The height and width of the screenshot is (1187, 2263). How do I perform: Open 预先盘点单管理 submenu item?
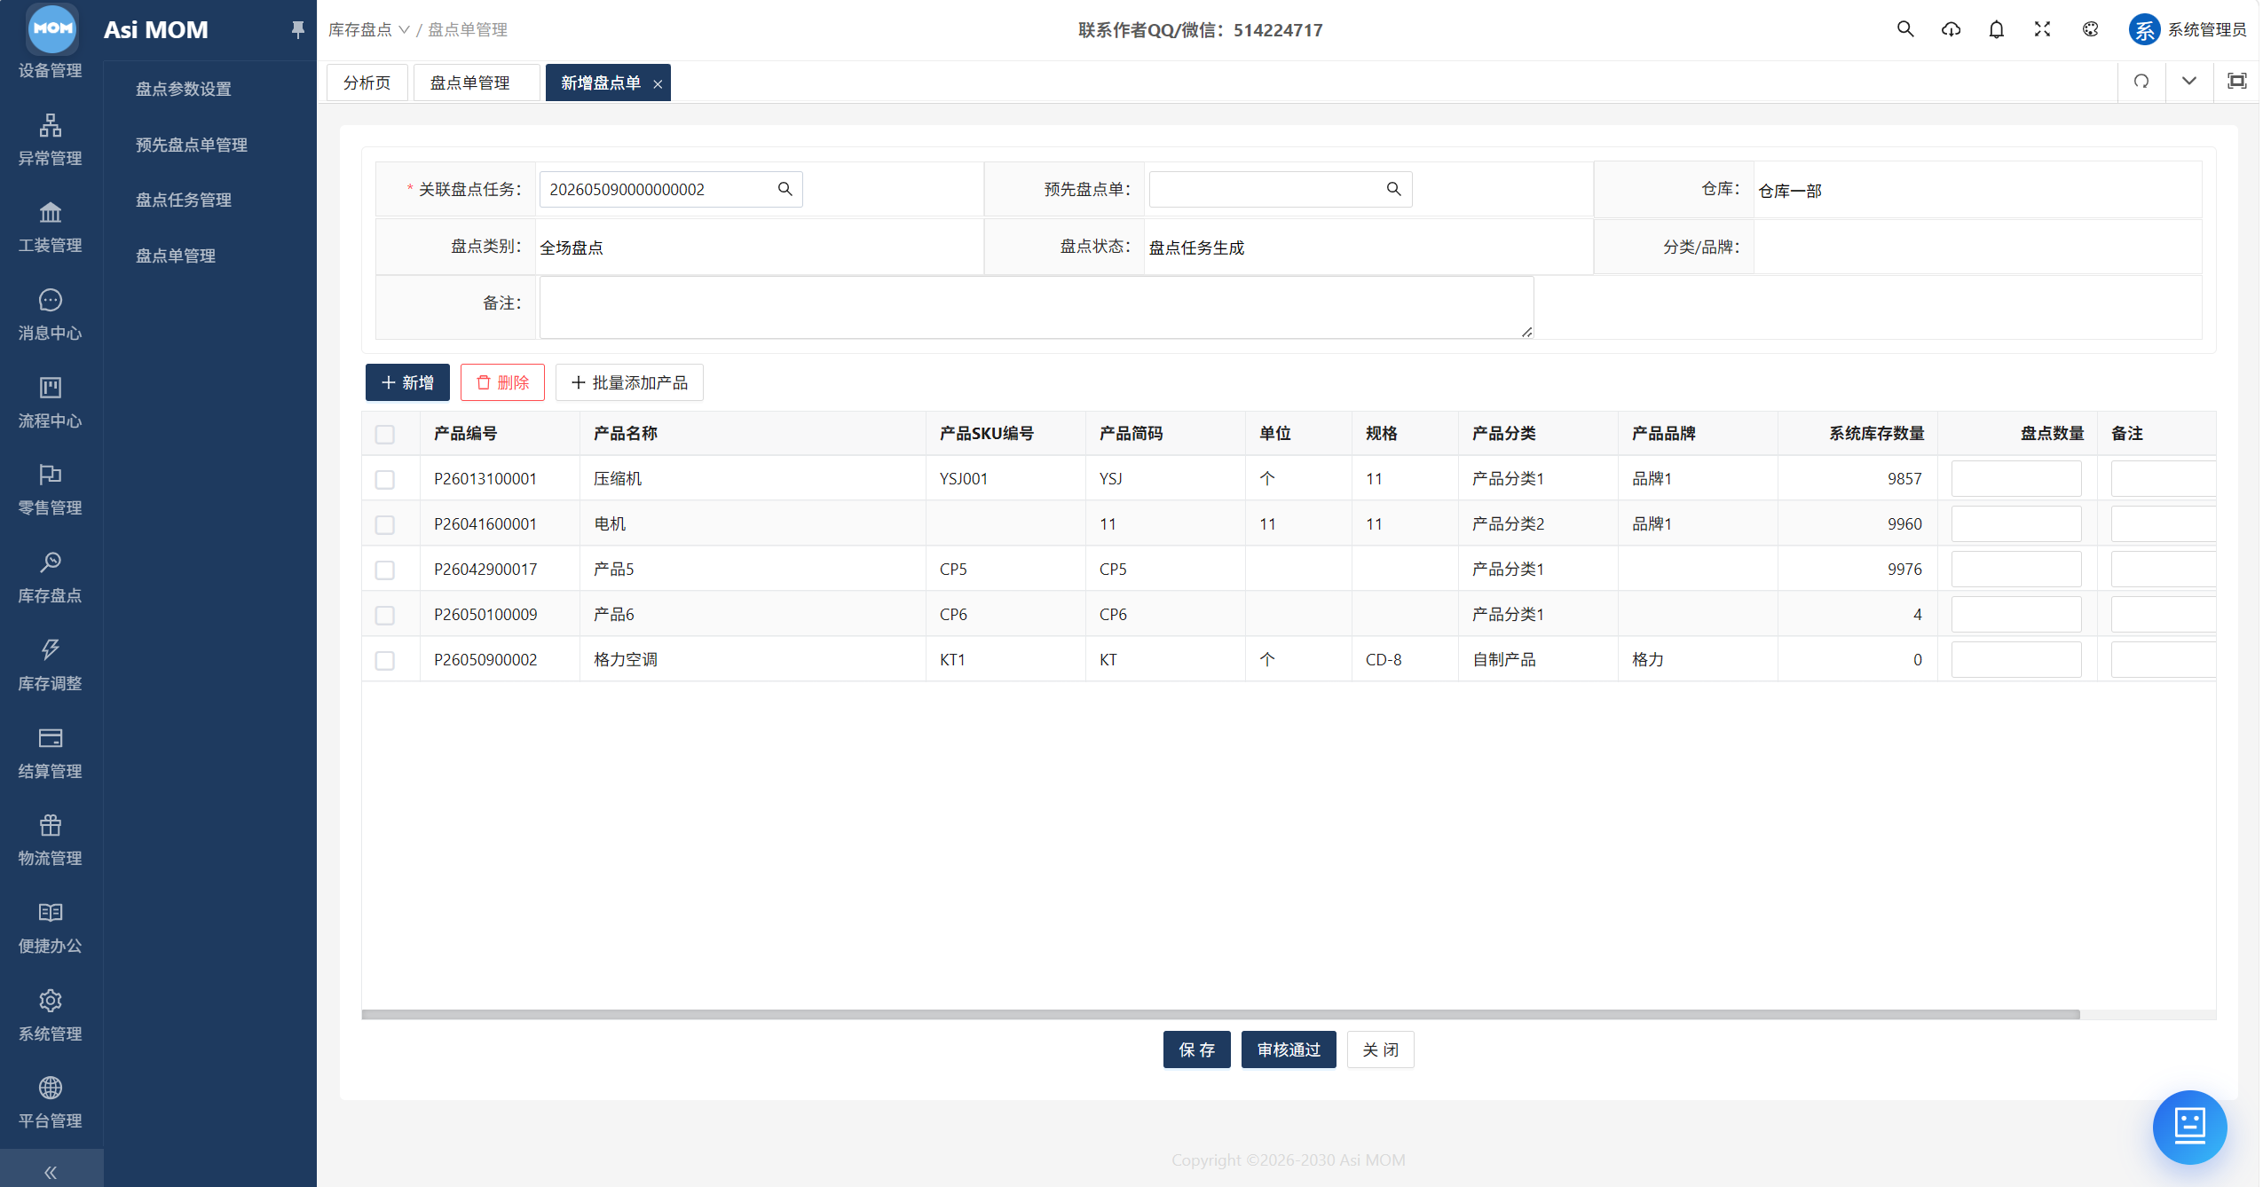(192, 145)
